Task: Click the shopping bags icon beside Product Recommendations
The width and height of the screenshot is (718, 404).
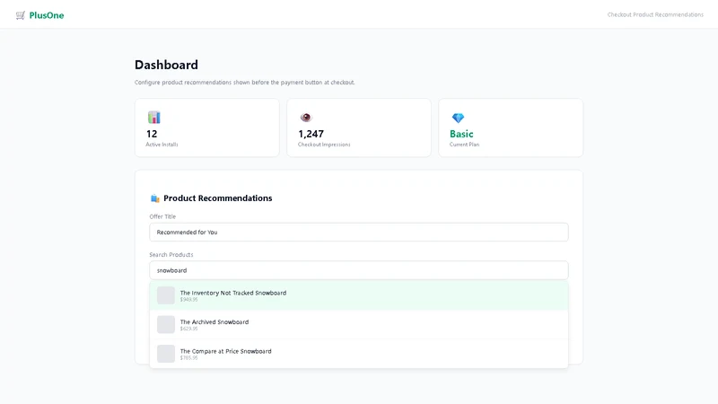Action: [154, 198]
